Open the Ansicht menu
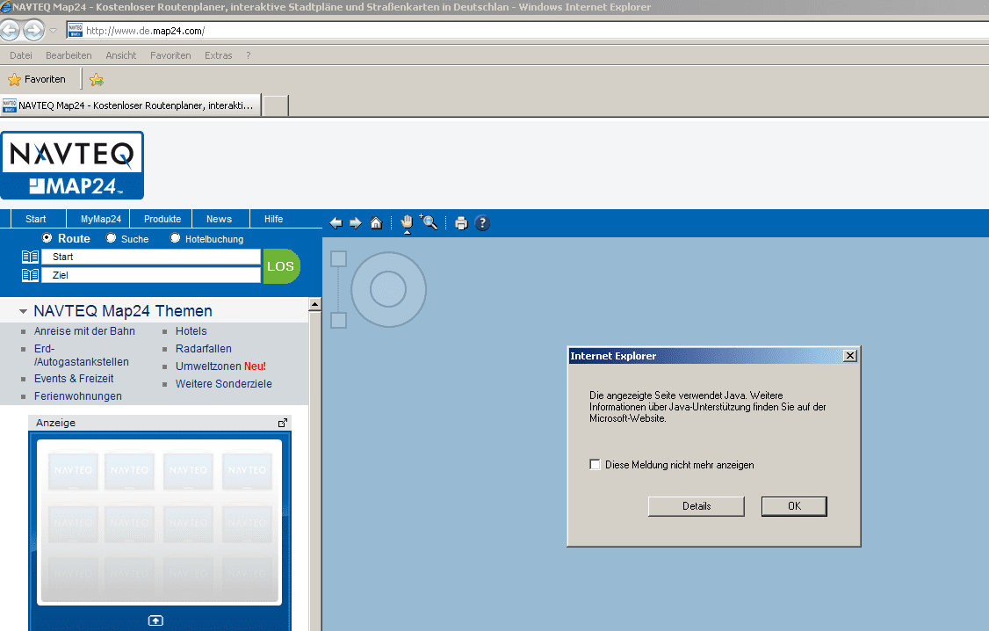The height and width of the screenshot is (631, 989). tap(120, 55)
